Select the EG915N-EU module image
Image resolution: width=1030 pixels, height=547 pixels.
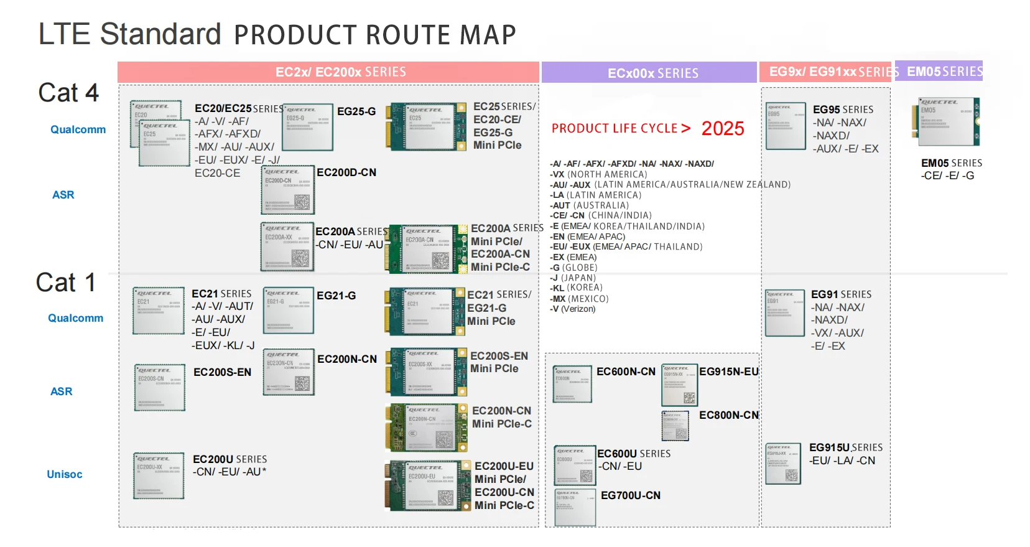679,385
